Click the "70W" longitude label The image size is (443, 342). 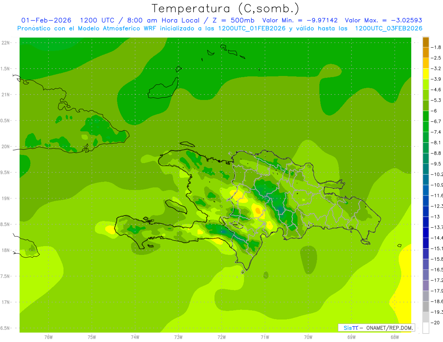click(x=308, y=337)
